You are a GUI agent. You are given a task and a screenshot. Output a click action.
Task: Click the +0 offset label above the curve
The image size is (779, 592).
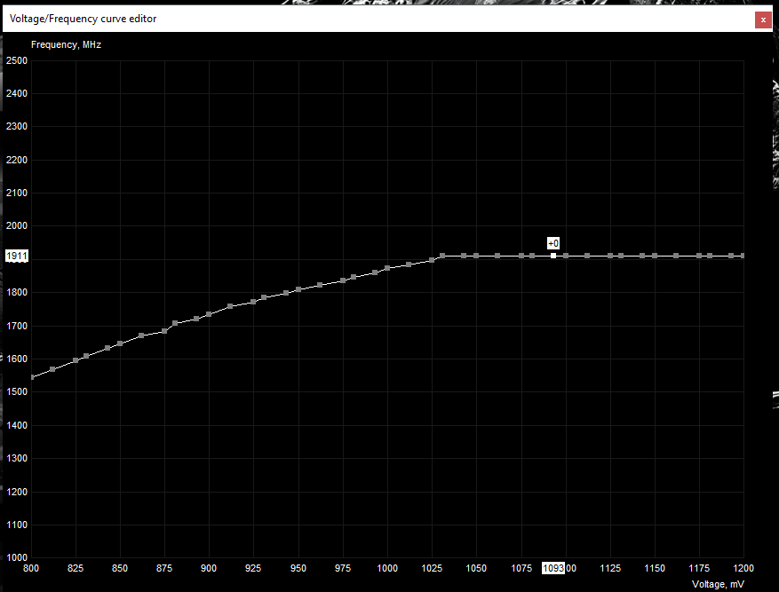[553, 243]
